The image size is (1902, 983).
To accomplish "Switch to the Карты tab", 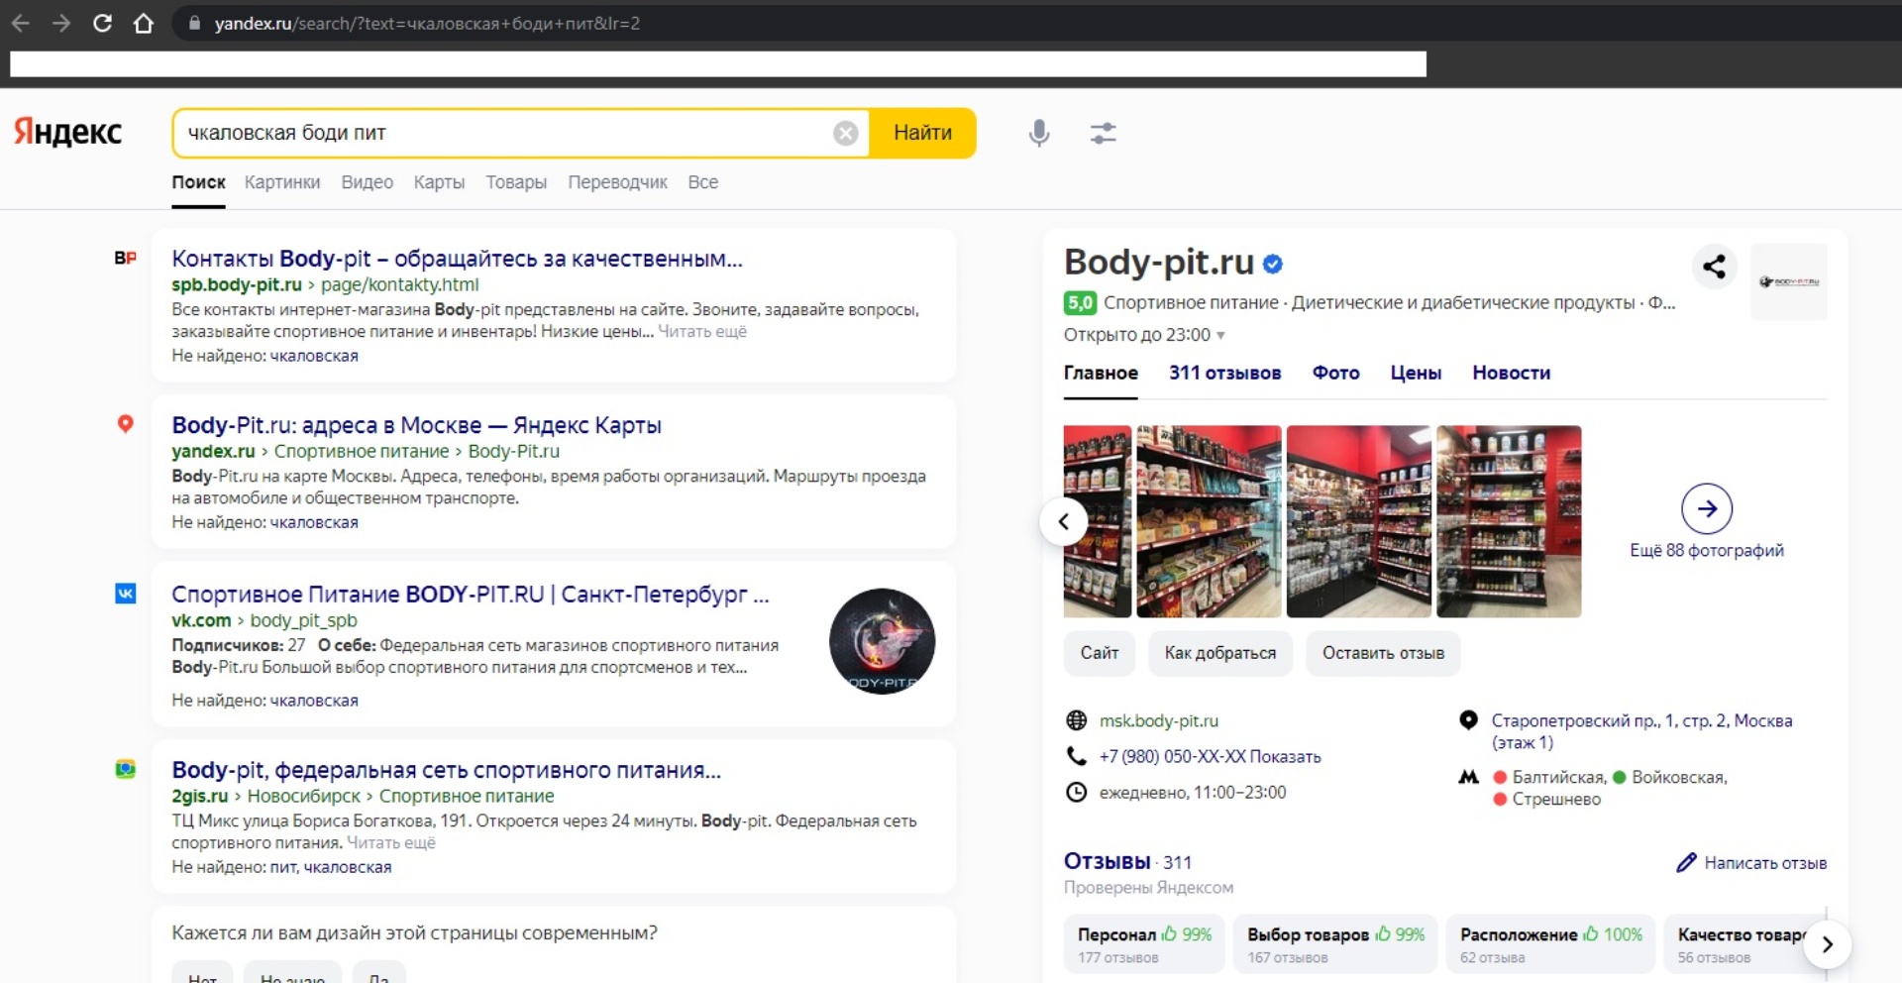I will point(439,182).
